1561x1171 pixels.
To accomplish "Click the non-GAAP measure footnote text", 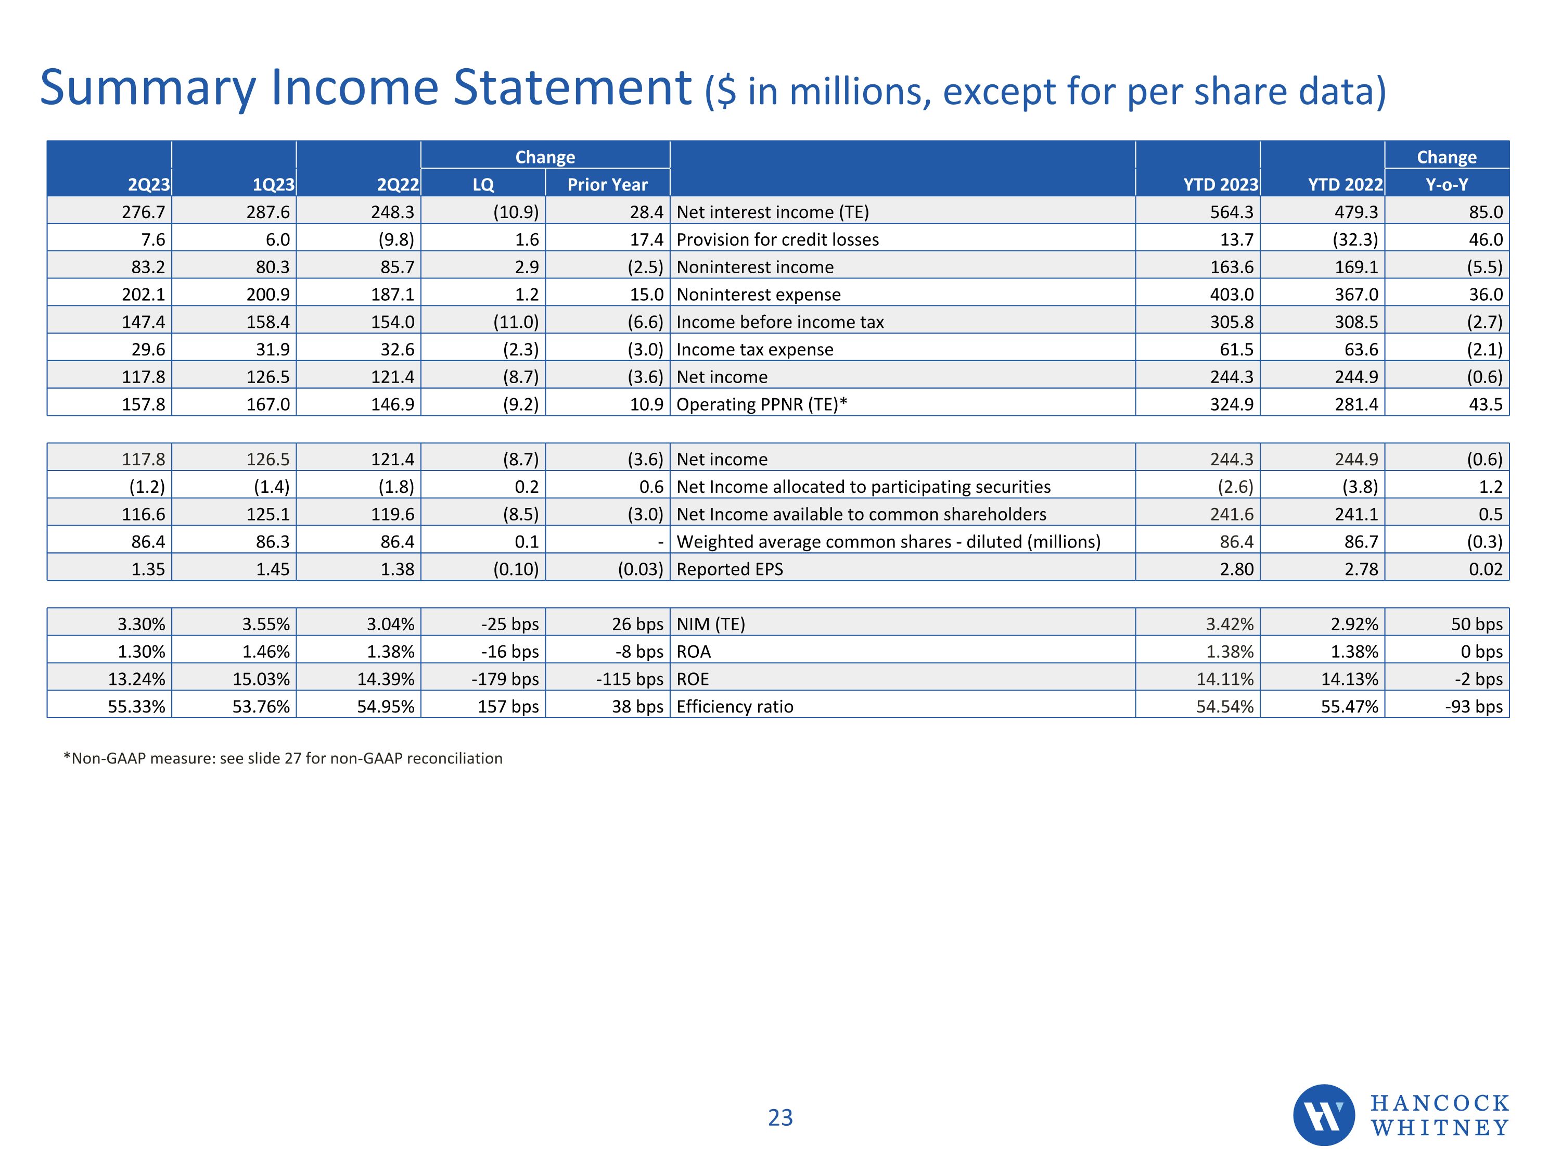I will point(282,758).
